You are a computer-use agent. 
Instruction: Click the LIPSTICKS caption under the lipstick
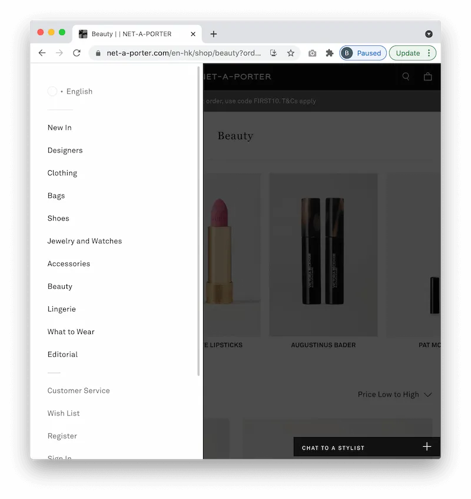[223, 345]
